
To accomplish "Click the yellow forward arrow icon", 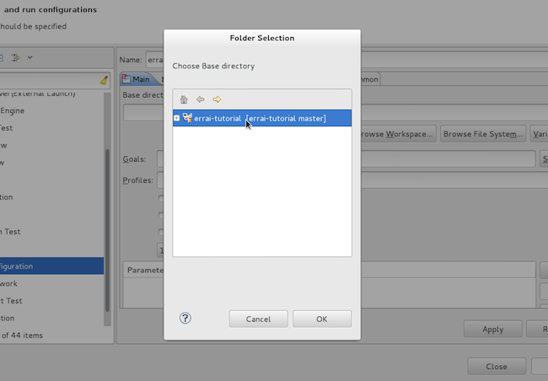I will [217, 99].
